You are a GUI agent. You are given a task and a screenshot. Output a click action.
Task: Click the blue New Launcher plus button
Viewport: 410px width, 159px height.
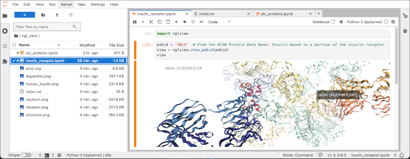tap(25, 15)
